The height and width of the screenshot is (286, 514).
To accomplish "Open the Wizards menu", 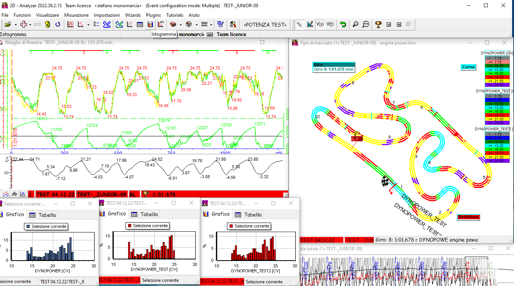I will click(133, 15).
